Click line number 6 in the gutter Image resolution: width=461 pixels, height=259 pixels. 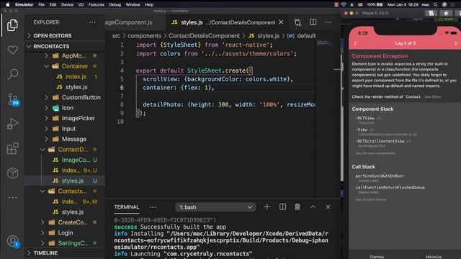coord(122,88)
